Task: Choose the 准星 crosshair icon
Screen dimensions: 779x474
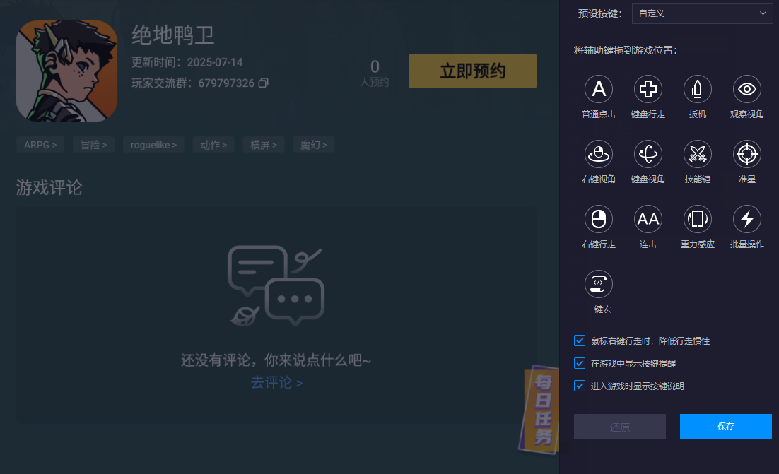Action: point(746,155)
